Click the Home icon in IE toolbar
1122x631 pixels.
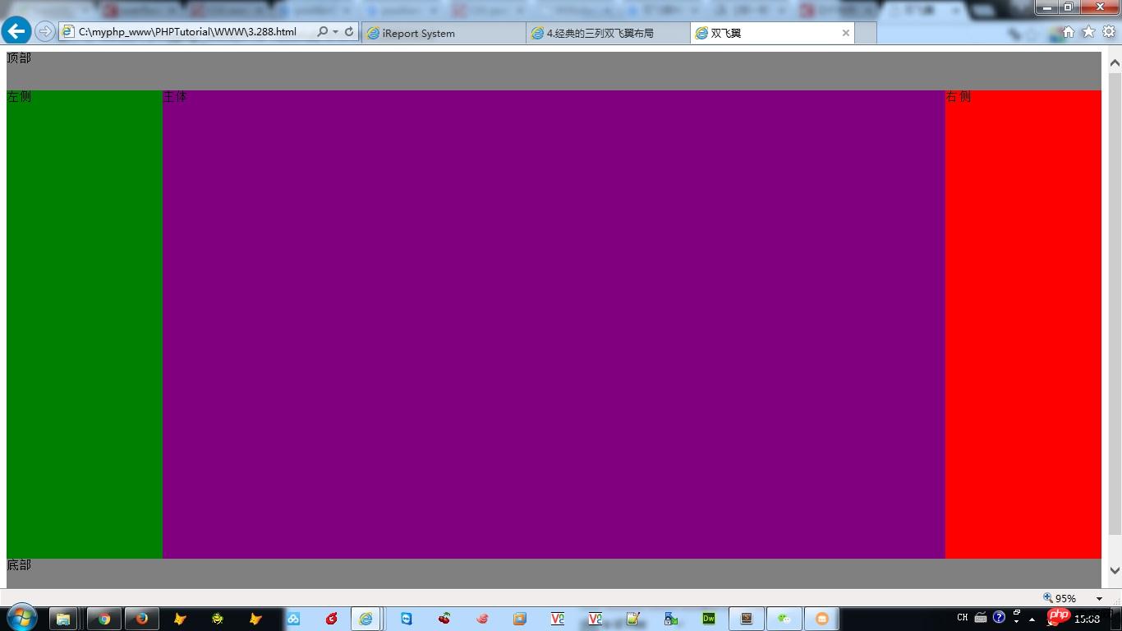pyautogui.click(x=1069, y=32)
